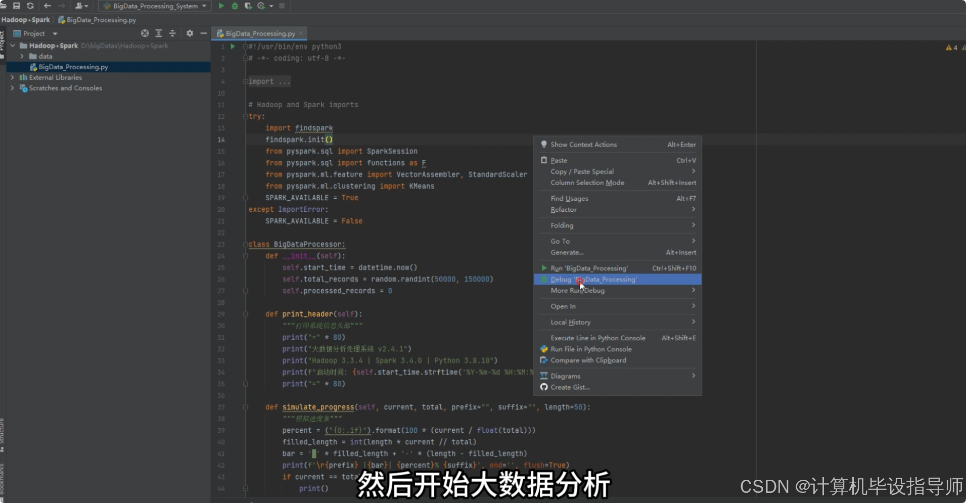Viewport: 966px width, 503px height.
Task: Click the Reload from Disk sync icon
Action: [x=30, y=6]
